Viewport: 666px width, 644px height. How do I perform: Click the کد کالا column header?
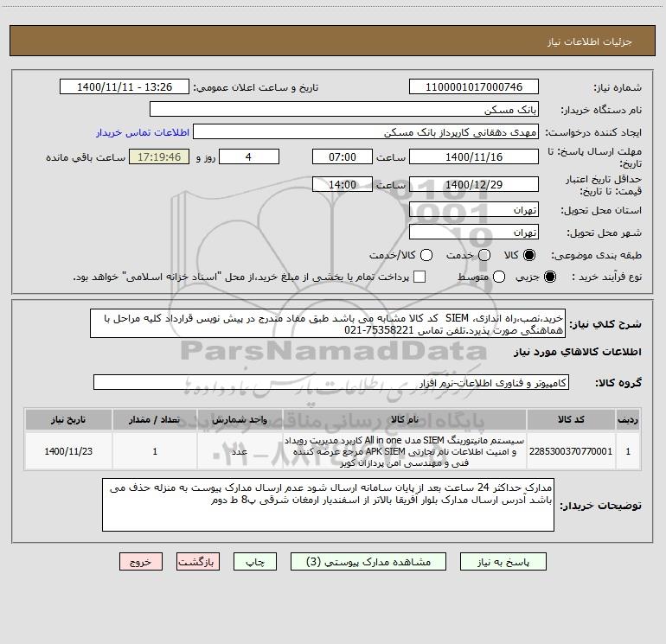571,419
